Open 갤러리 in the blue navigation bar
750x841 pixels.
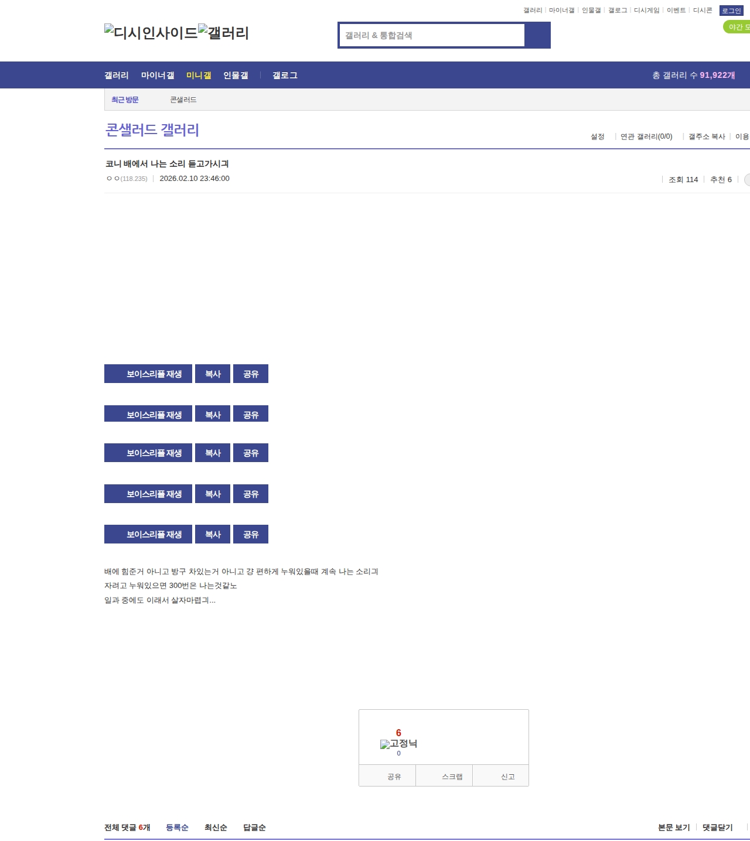pos(117,76)
